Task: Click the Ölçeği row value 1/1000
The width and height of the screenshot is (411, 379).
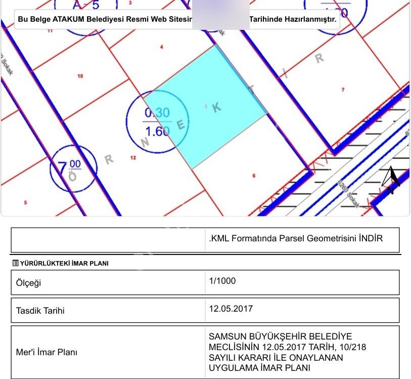Action: pyautogui.click(x=222, y=281)
